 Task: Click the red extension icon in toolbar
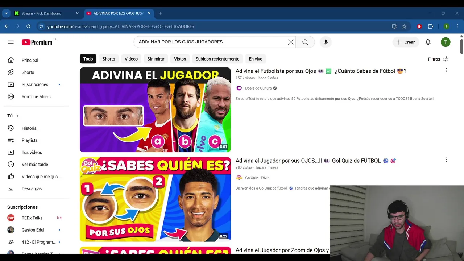[419, 26]
